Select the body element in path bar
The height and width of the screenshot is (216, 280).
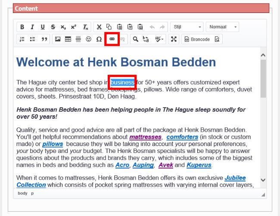click(22, 193)
